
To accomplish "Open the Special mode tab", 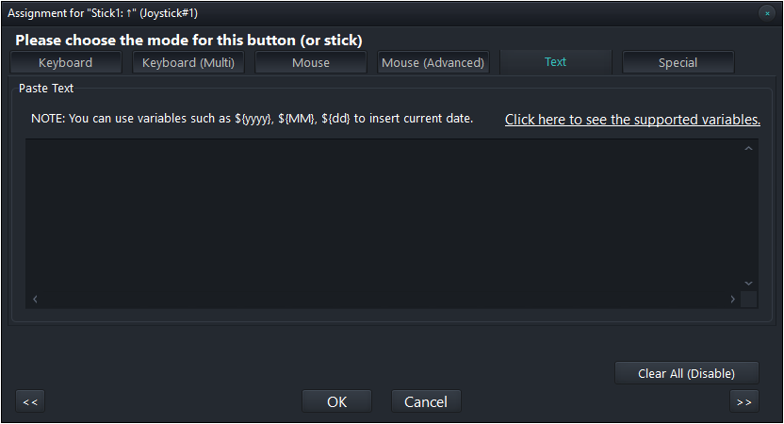I will click(678, 63).
